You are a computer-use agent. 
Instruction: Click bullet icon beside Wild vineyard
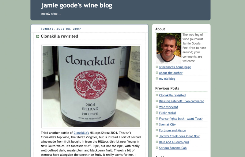pyautogui.click(x=157, y=107)
